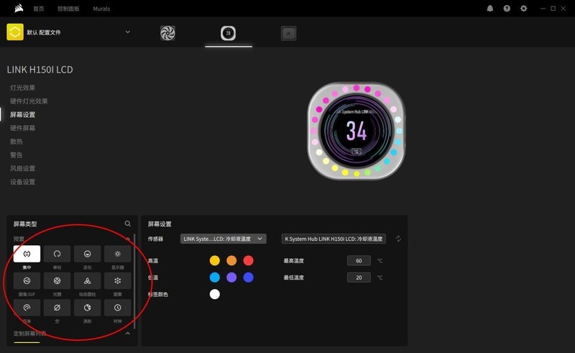Go to the 首页 tab
This screenshot has width=575, height=353.
(x=39, y=9)
